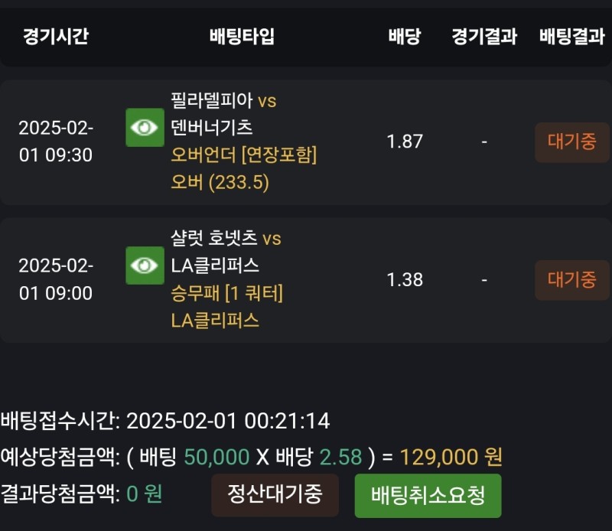The height and width of the screenshot is (531, 612).
Task: Click the 정산대기중 button
Action: (x=275, y=494)
